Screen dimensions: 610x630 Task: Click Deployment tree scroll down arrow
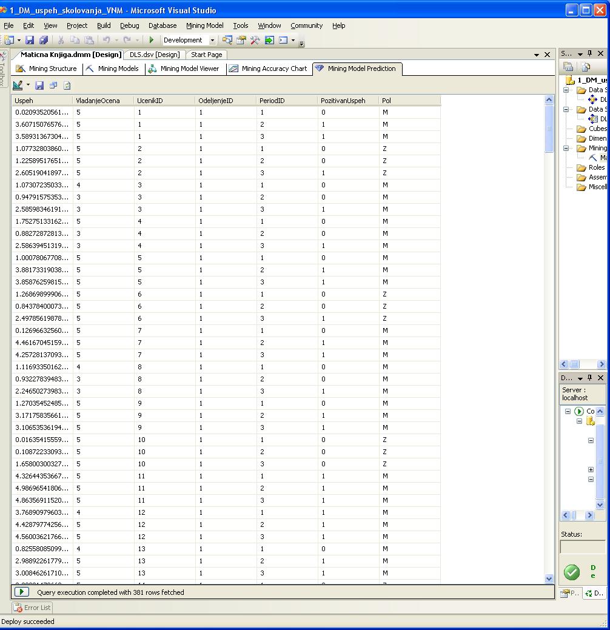click(600, 504)
